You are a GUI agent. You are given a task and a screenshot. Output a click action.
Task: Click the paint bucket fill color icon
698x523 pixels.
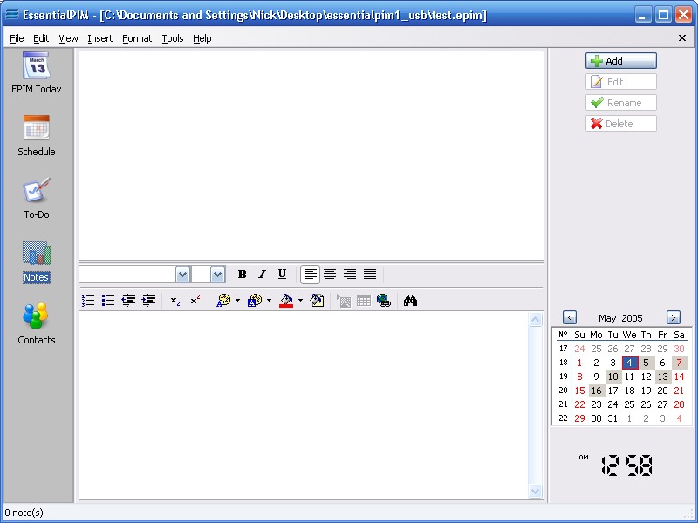point(286,301)
